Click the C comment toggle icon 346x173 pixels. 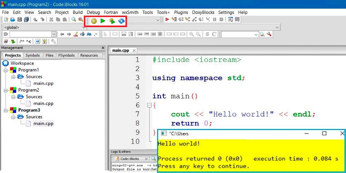(x=214, y=34)
